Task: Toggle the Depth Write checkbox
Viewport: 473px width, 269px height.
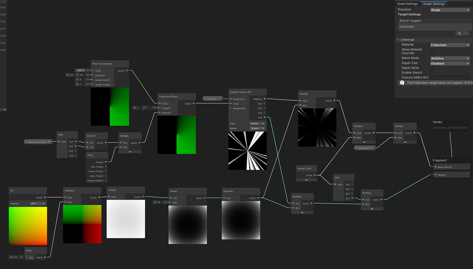Action: click(x=432, y=68)
